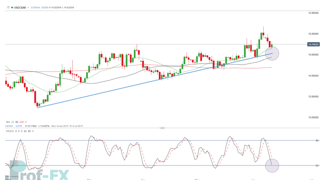Click the 13.00000 price axis label
This screenshot has width=325, height=185.
point(313,118)
